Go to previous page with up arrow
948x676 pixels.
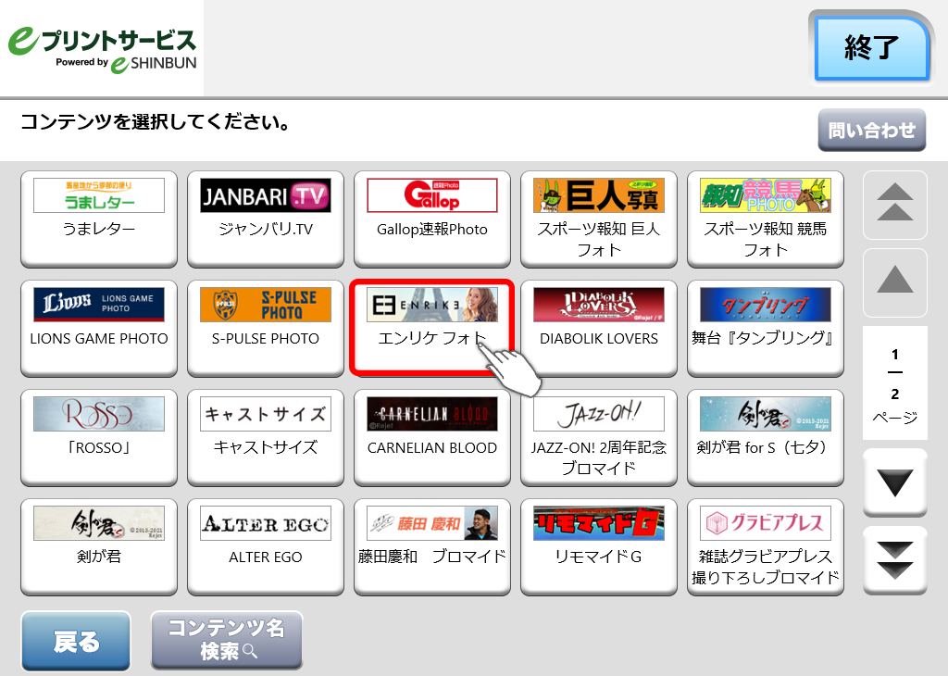point(895,283)
